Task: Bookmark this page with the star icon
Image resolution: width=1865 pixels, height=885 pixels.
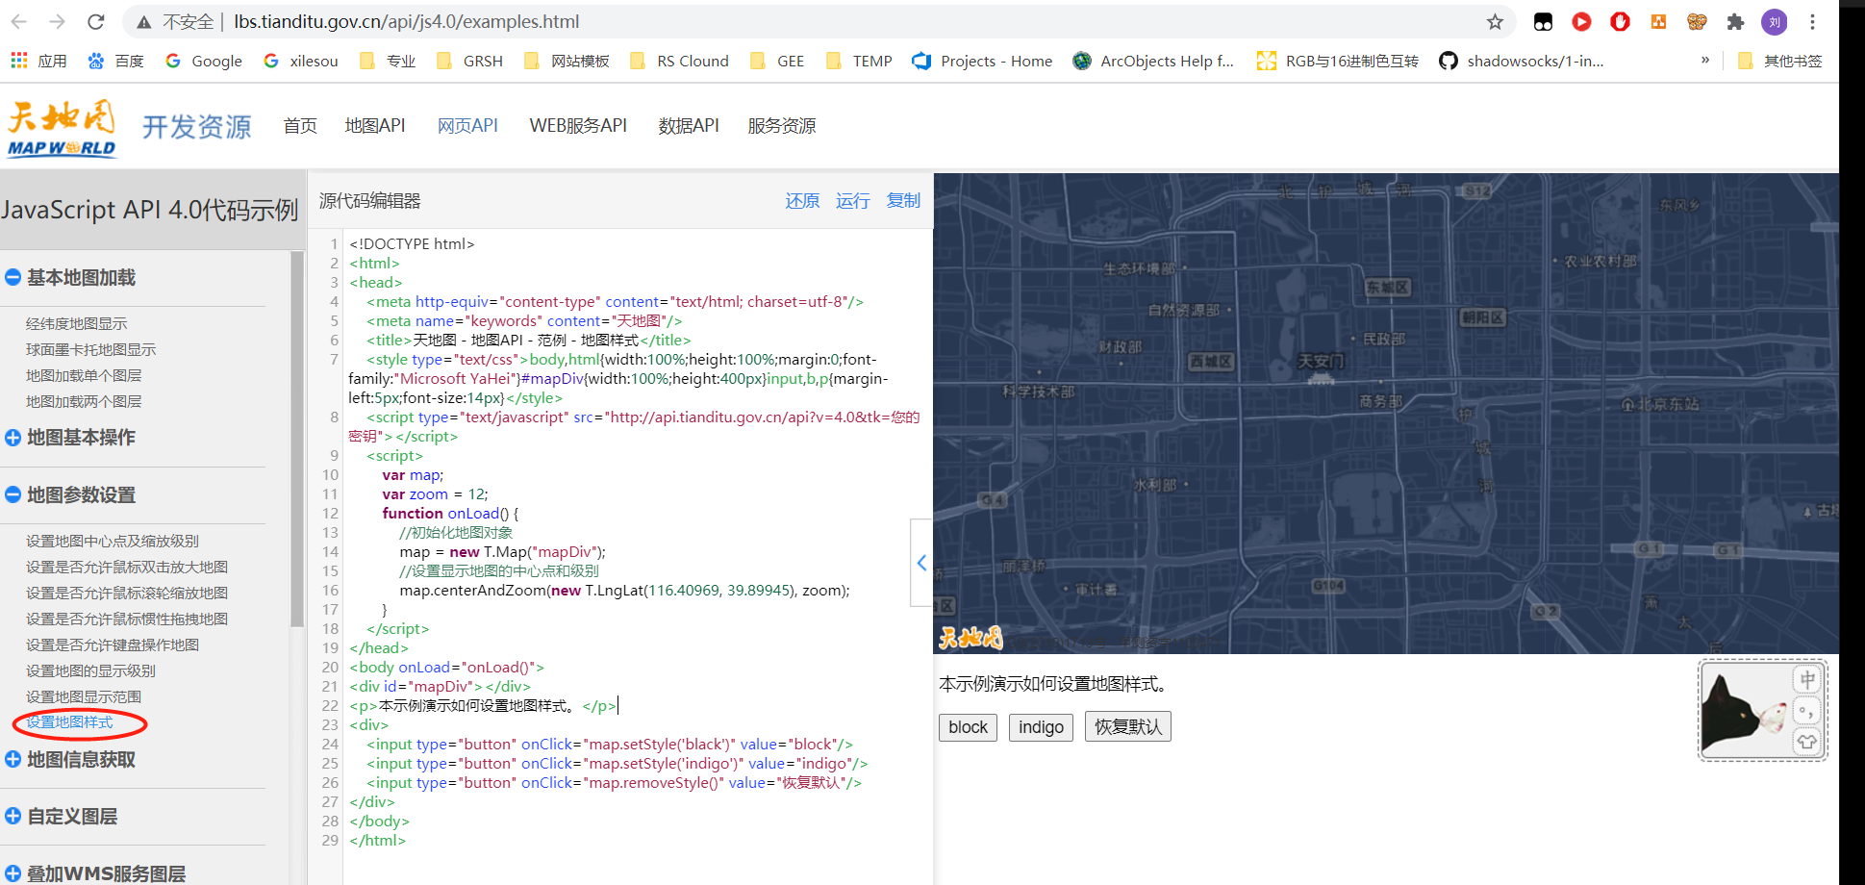Action: click(x=1494, y=21)
